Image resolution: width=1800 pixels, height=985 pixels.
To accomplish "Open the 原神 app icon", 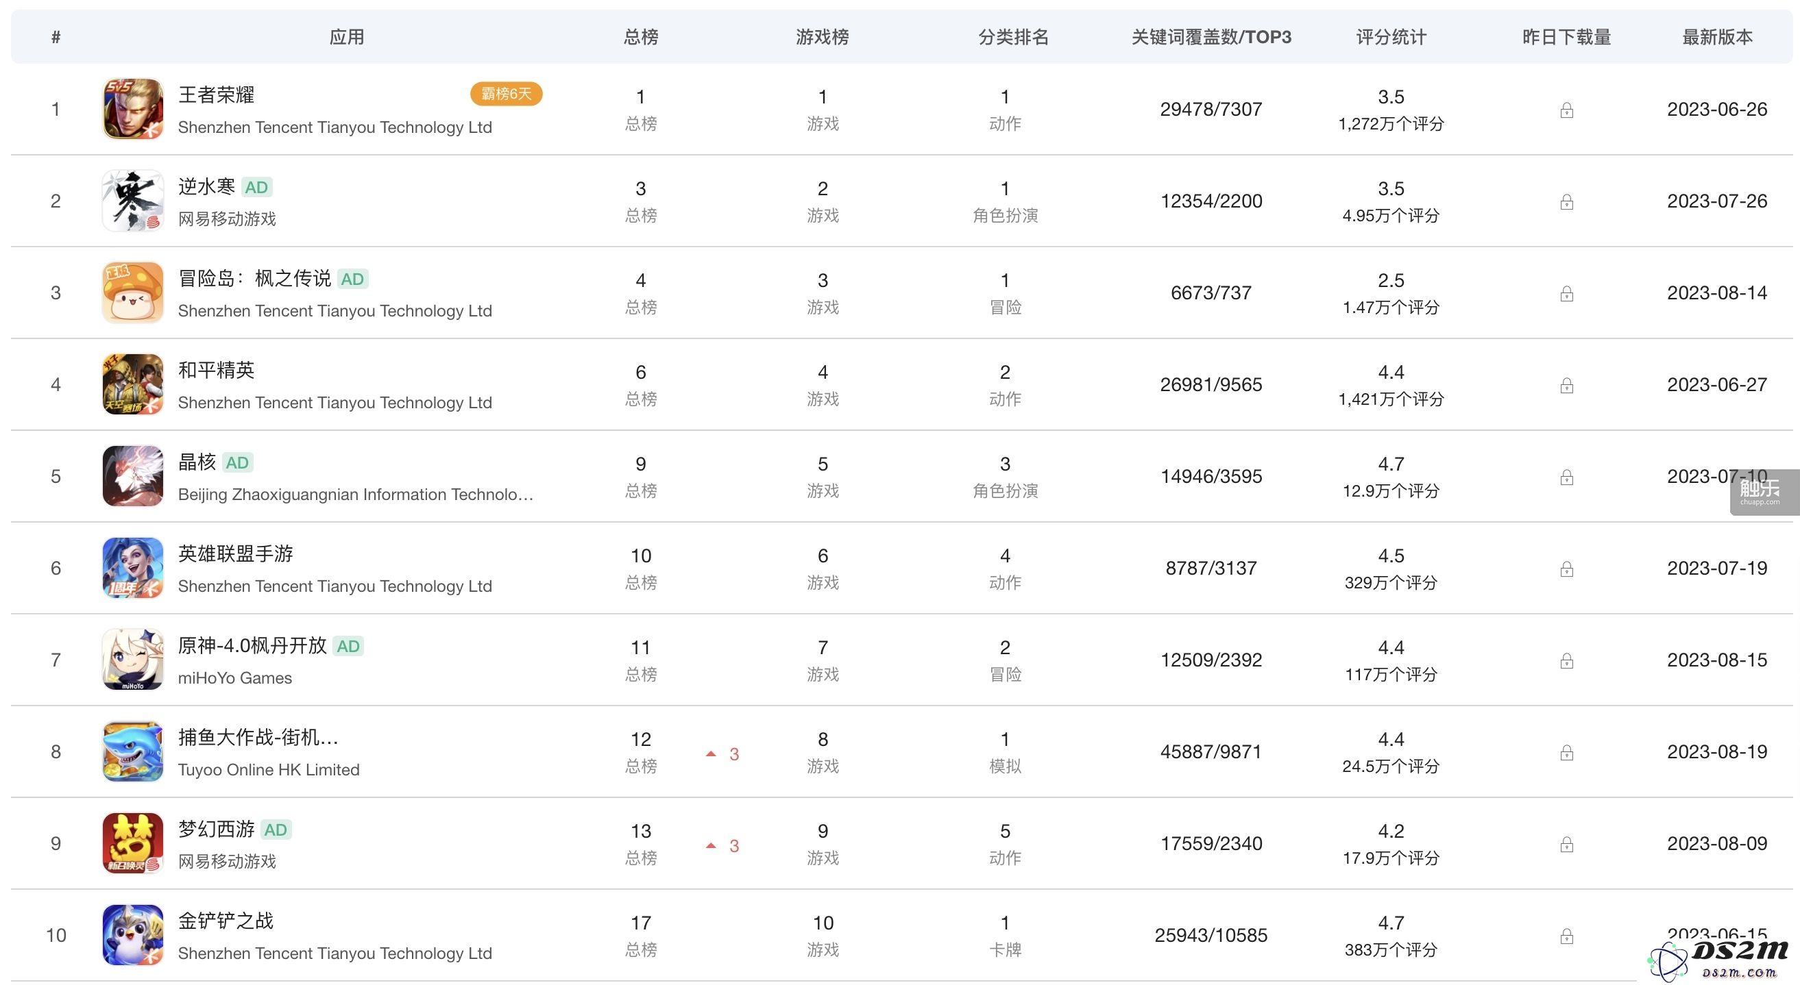I will coord(133,660).
